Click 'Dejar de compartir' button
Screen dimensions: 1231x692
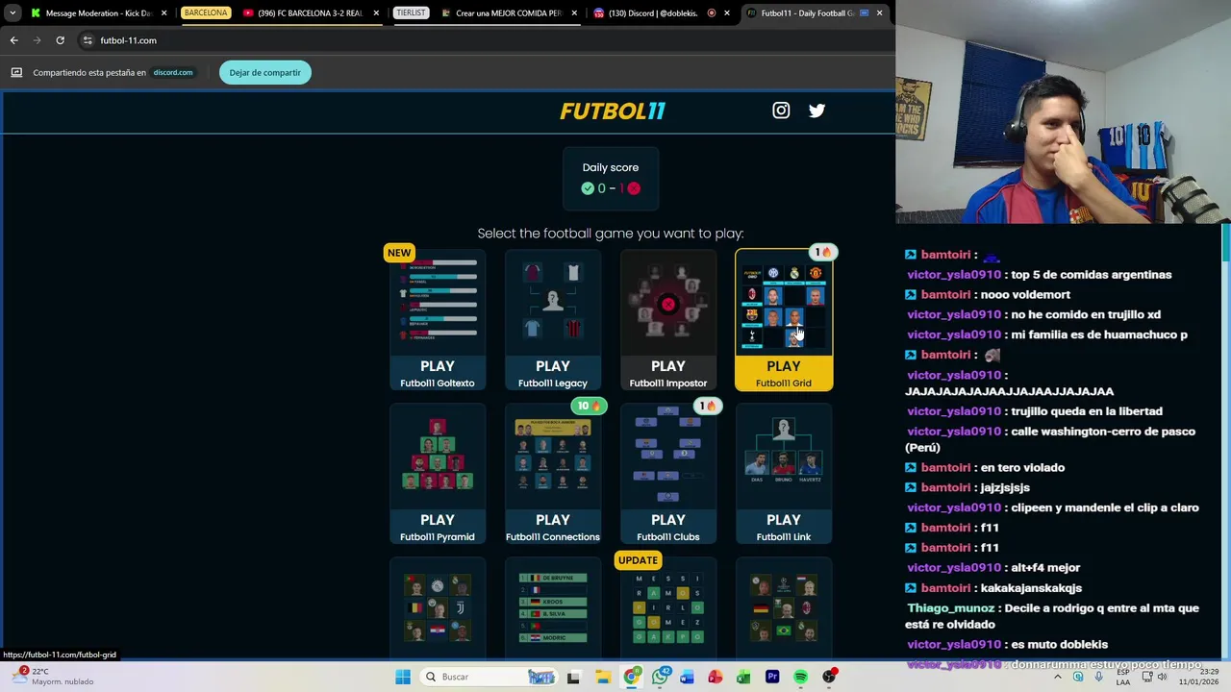tap(264, 72)
